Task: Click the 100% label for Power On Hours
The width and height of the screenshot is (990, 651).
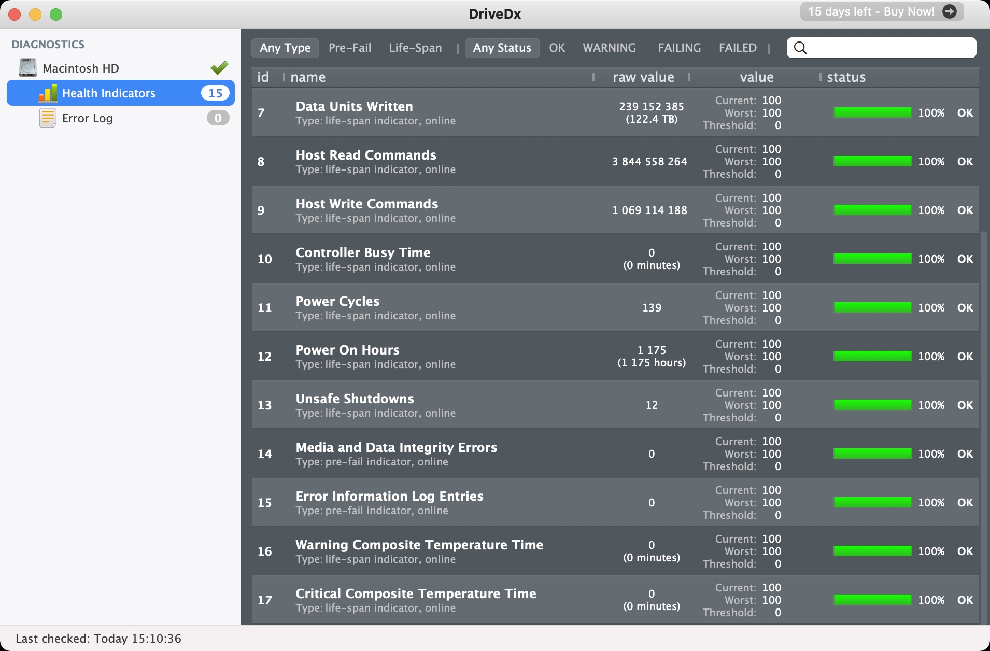Action: tap(931, 356)
